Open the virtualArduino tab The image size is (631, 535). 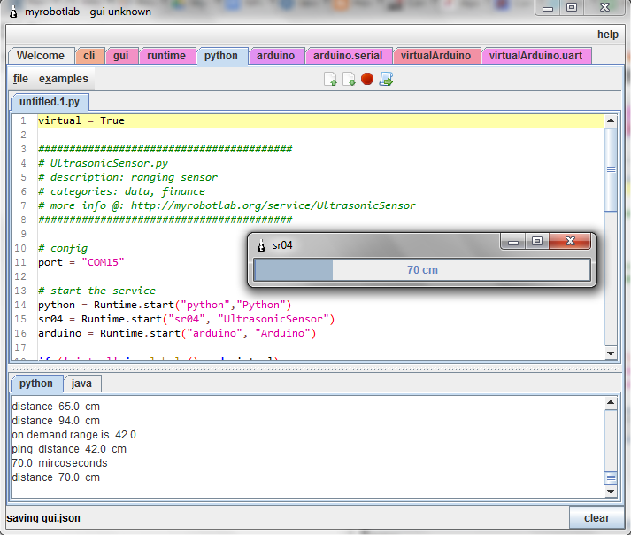[435, 56]
